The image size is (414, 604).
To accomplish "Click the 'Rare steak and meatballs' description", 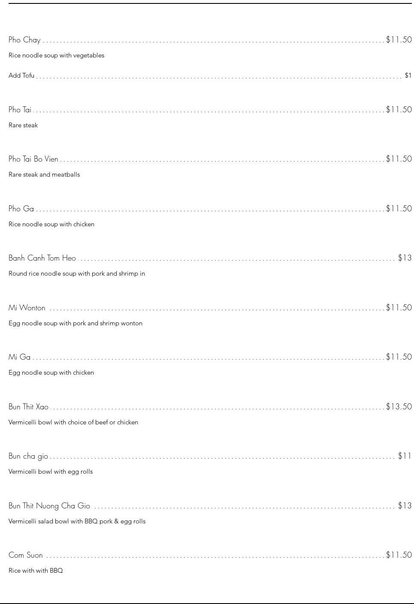I will tap(44, 174).
